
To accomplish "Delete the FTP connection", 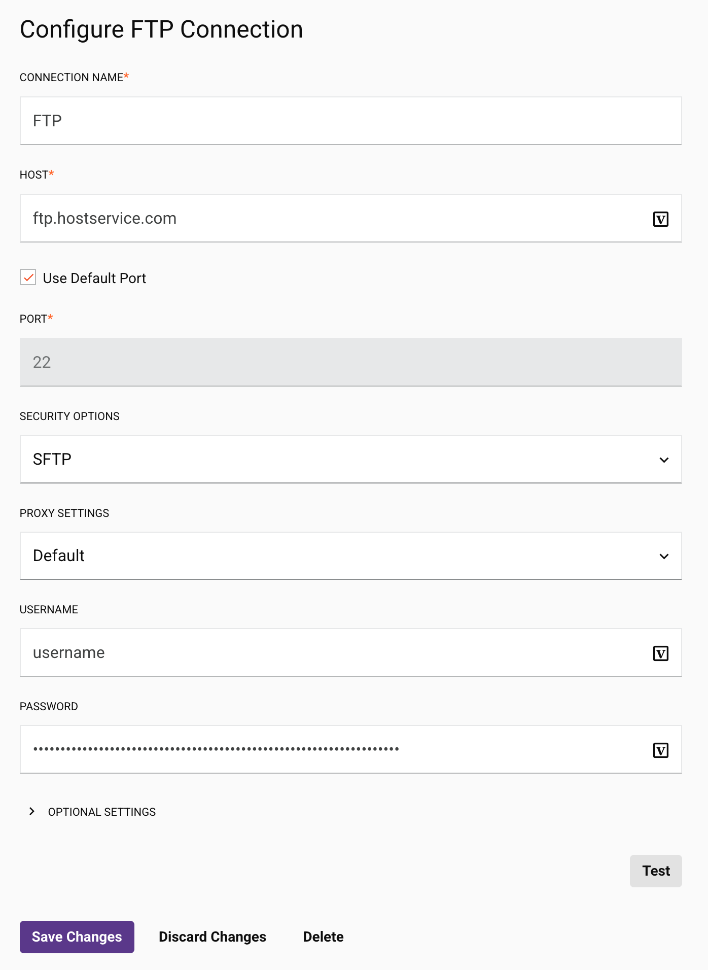I will (323, 937).
